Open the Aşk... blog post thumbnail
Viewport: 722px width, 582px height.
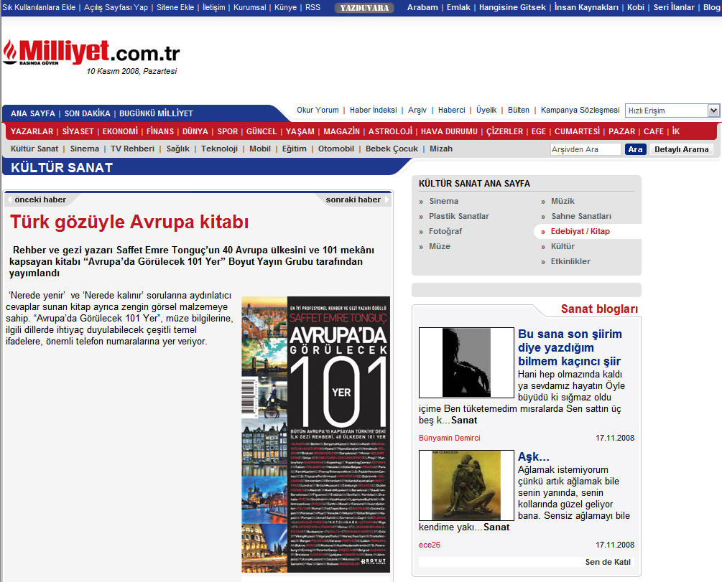coord(466,485)
